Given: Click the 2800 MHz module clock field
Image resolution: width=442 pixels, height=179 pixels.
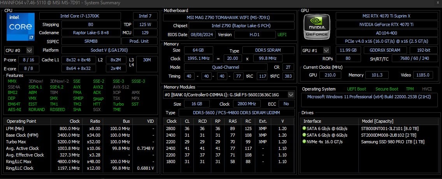Looking at the screenshot, I should click(x=247, y=104).
